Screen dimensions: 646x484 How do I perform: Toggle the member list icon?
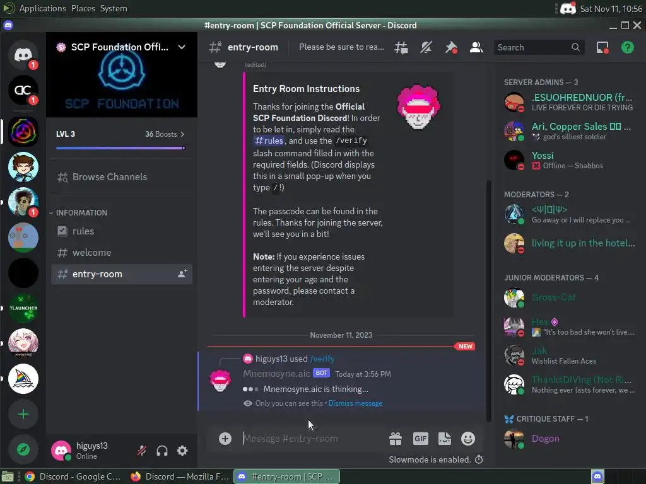(x=476, y=47)
